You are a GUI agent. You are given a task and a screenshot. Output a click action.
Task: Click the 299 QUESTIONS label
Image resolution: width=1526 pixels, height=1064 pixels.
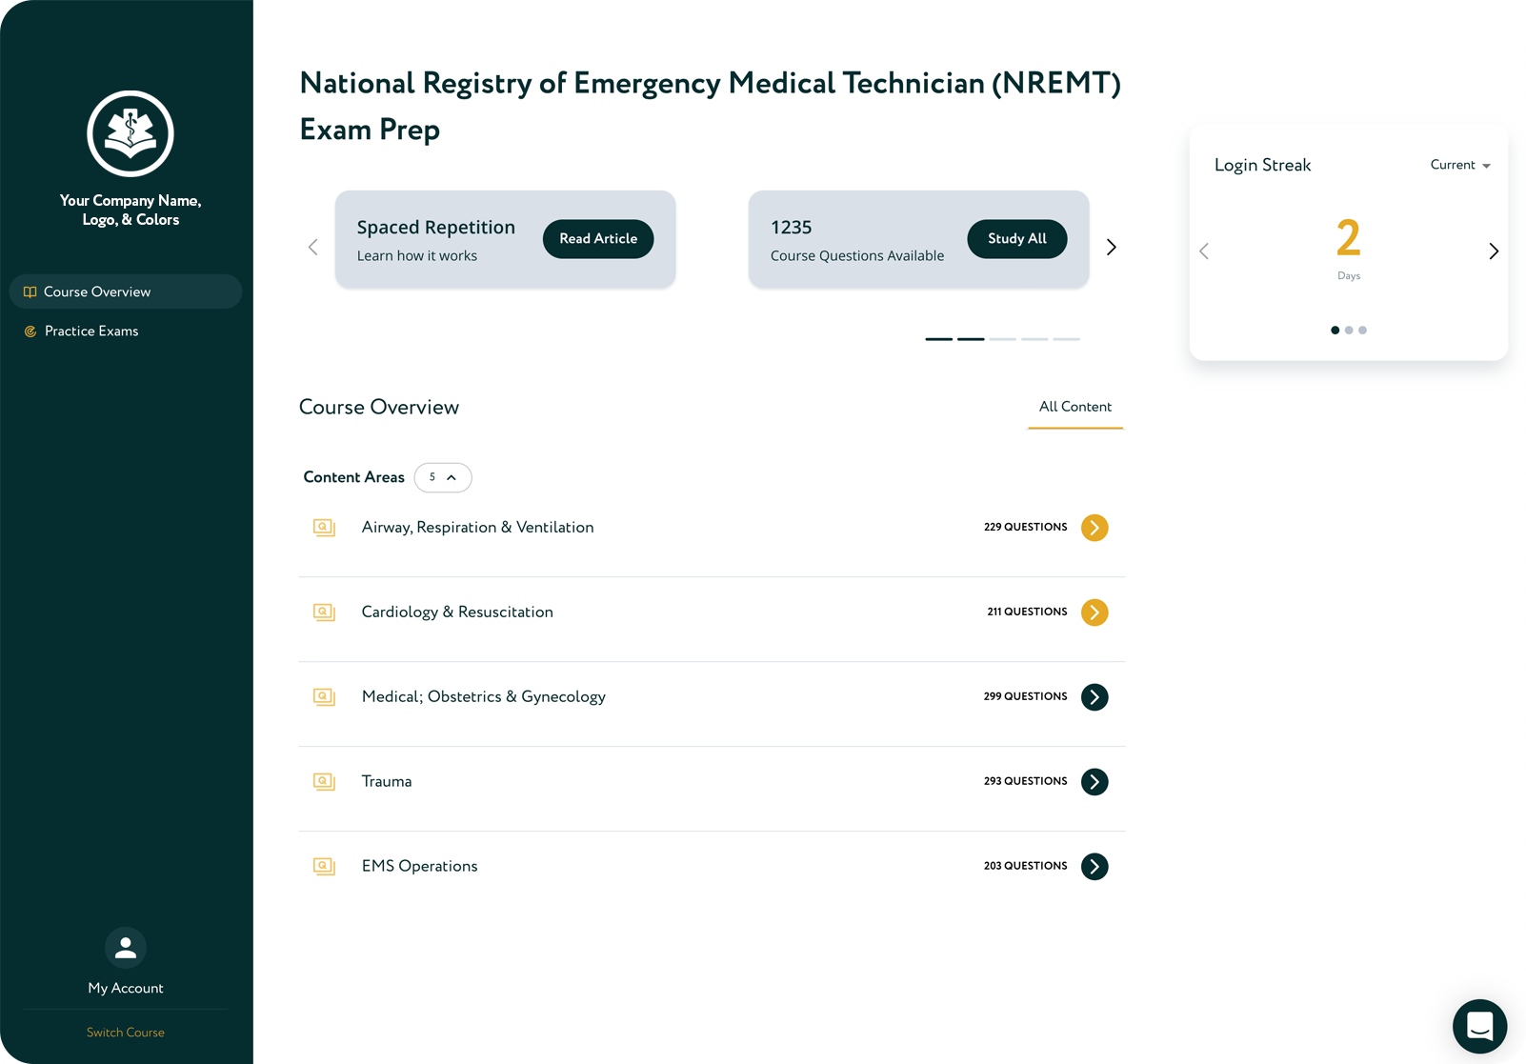(1025, 696)
